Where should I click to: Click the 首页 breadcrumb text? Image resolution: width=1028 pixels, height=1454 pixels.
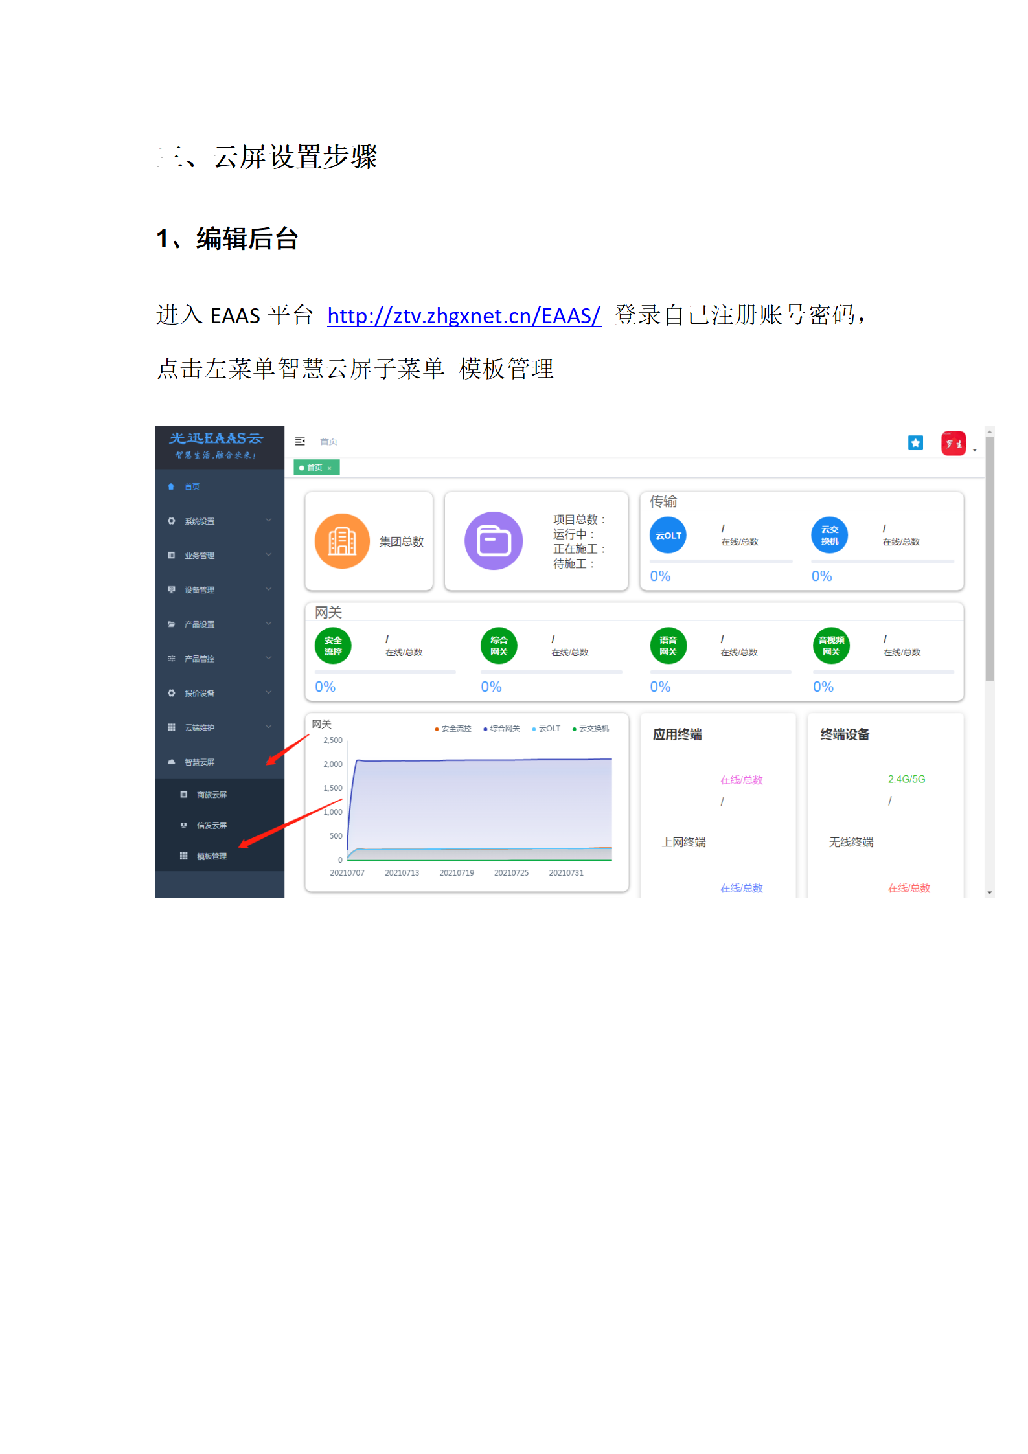click(x=328, y=441)
